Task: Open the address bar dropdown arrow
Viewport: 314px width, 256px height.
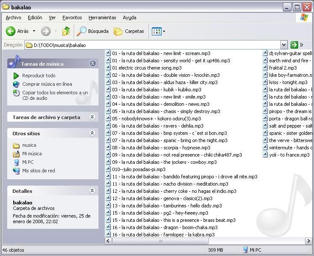Action: point(284,45)
